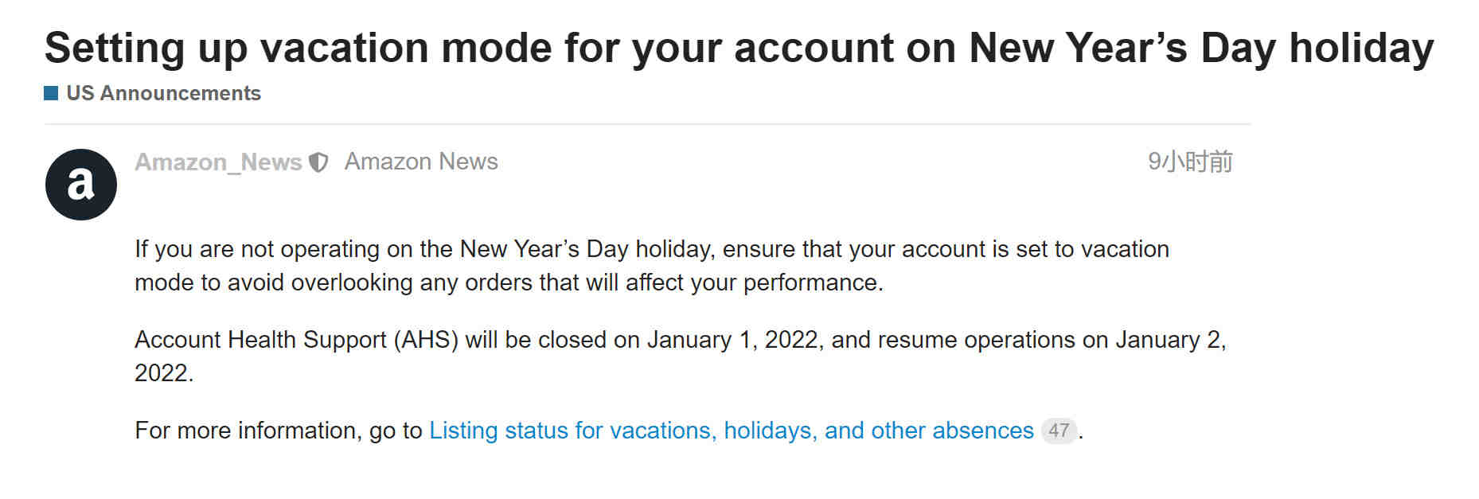Open the Amazon_News round avatar
1479x499 pixels.
click(81, 185)
